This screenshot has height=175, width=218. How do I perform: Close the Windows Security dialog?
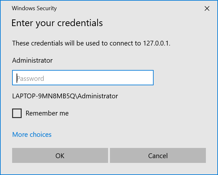[207, 9]
